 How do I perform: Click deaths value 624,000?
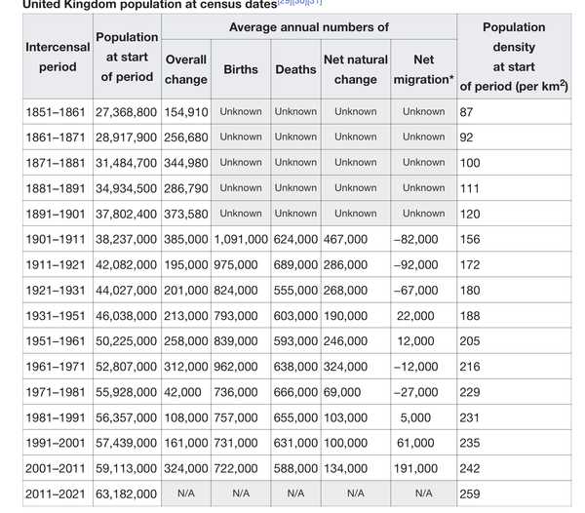[x=295, y=239]
